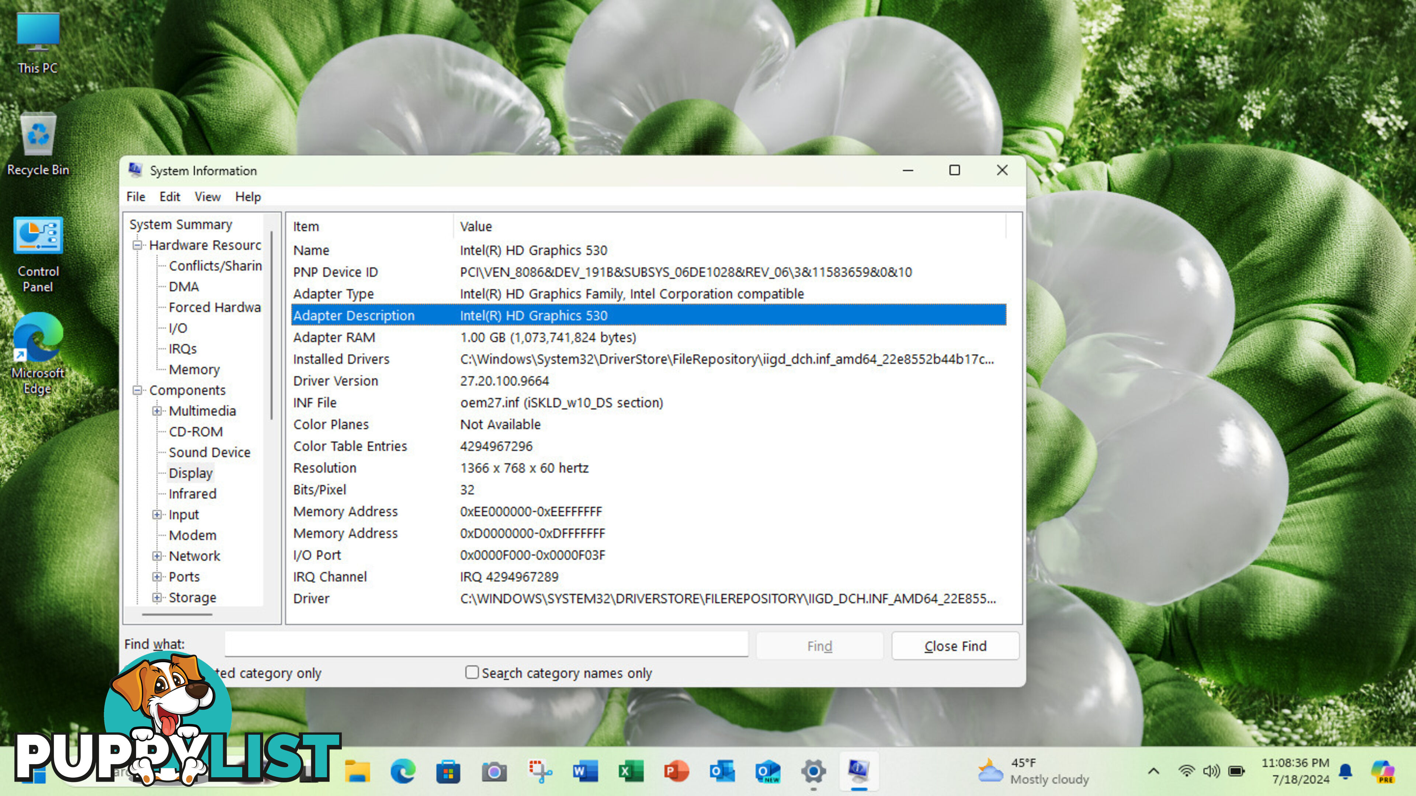This screenshot has height=796, width=1416.
Task: Open Settings gear in taskbar
Action: (x=813, y=772)
